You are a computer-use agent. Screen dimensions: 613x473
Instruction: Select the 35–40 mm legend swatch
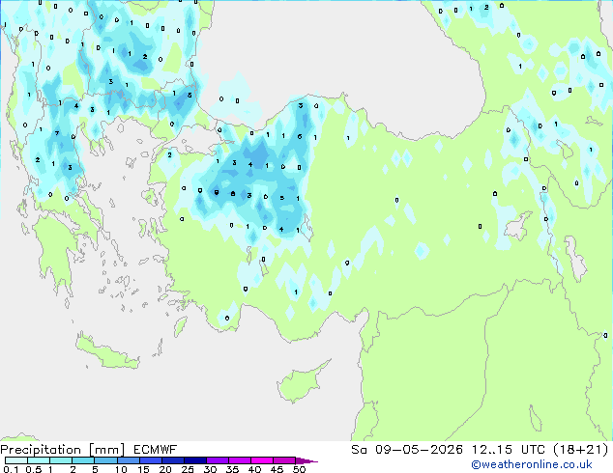(x=239, y=460)
